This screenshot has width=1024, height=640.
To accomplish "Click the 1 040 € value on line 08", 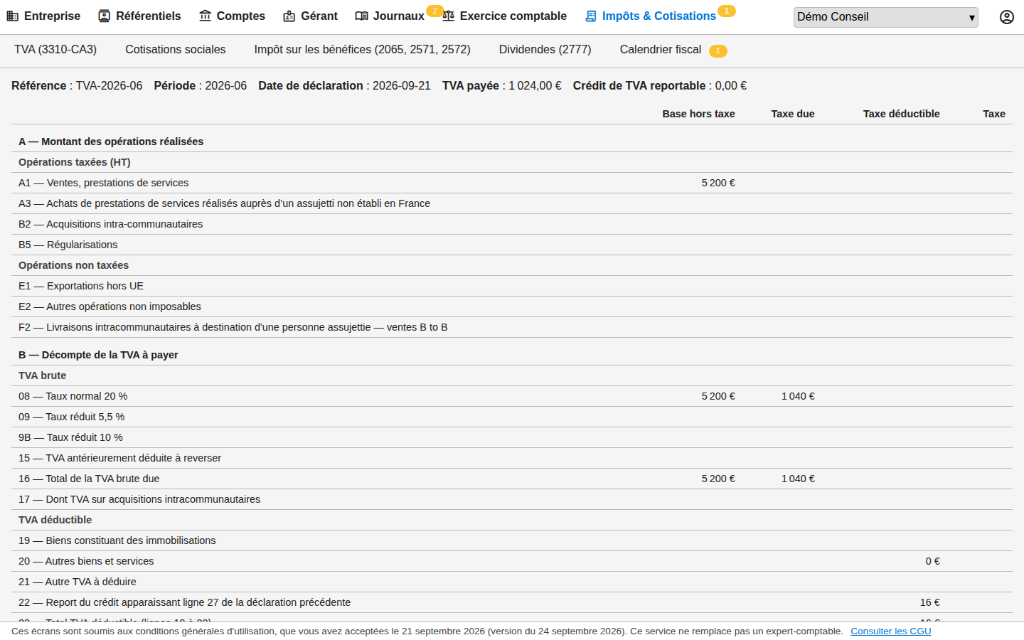I will tap(798, 396).
